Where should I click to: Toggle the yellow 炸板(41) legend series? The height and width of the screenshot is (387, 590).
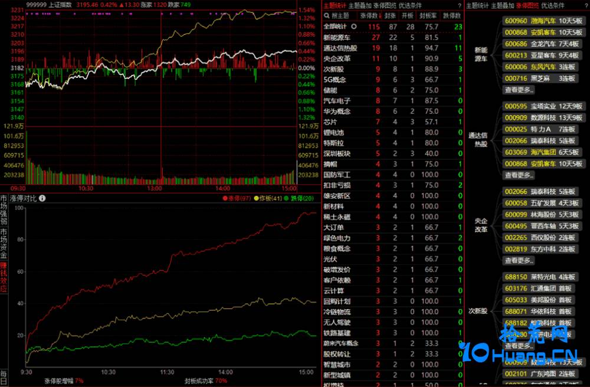point(268,198)
